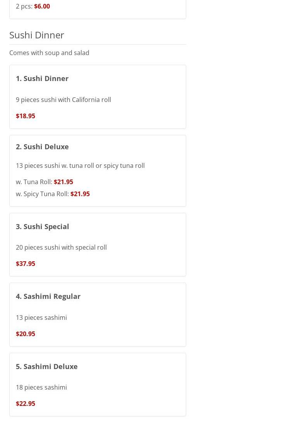
Task: Click the 18 pieces sashimi description
Action: [x=41, y=387]
